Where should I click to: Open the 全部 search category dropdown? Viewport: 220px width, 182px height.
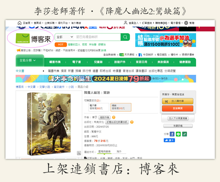pos(64,37)
